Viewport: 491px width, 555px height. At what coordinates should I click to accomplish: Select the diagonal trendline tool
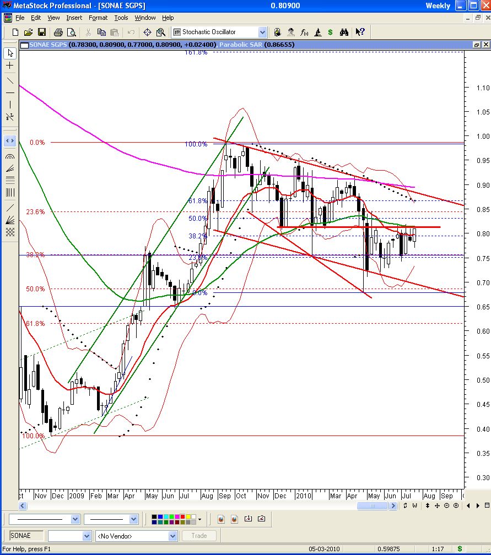click(10, 81)
